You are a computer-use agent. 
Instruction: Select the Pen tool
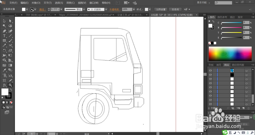click(x=4, y=31)
